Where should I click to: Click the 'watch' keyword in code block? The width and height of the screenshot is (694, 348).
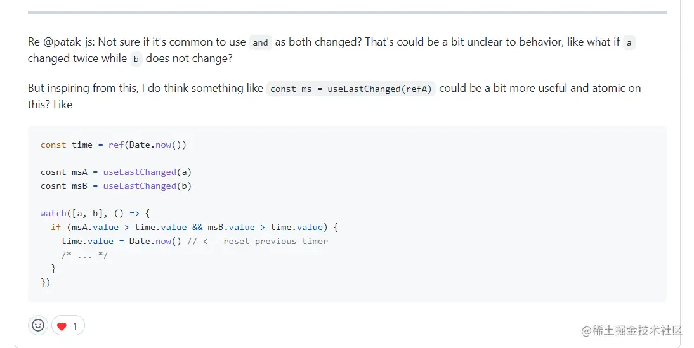click(53, 213)
